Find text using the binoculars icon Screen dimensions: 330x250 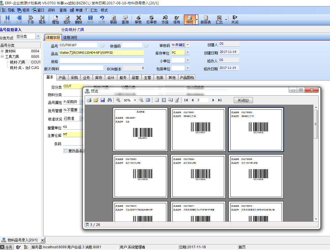109,100
